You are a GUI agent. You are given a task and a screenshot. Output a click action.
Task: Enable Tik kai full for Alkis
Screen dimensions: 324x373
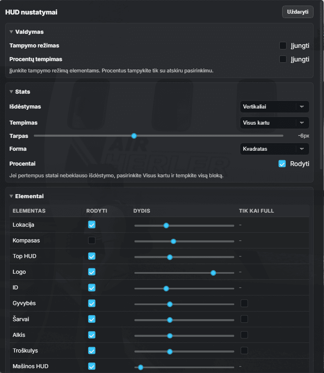tap(244, 335)
